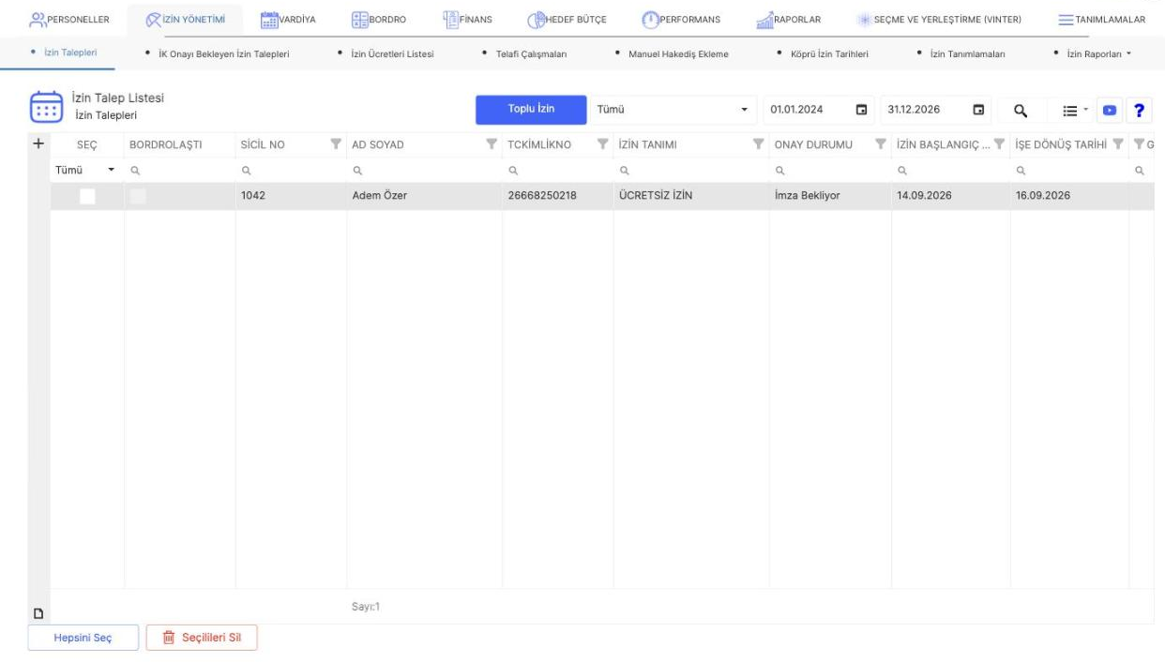The width and height of the screenshot is (1165, 662).
Task: Open calendar picker for the 01.01.2024 date
Action: [x=860, y=111]
